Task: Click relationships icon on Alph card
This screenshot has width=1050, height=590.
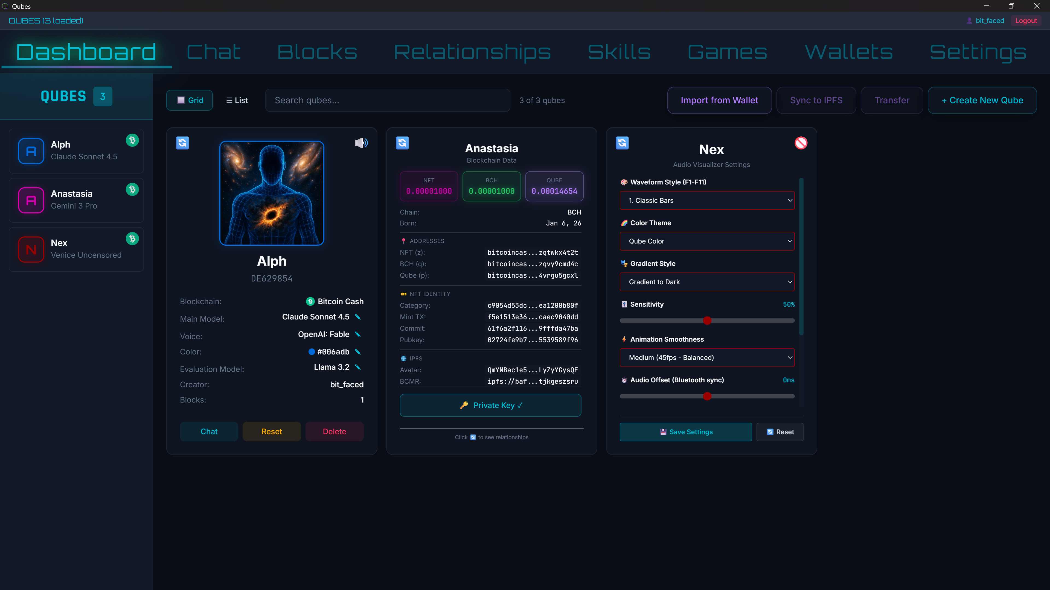Action: tap(182, 143)
